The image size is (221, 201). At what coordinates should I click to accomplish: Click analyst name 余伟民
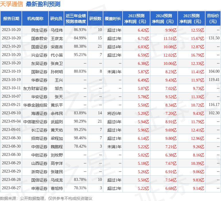pos(57,113)
